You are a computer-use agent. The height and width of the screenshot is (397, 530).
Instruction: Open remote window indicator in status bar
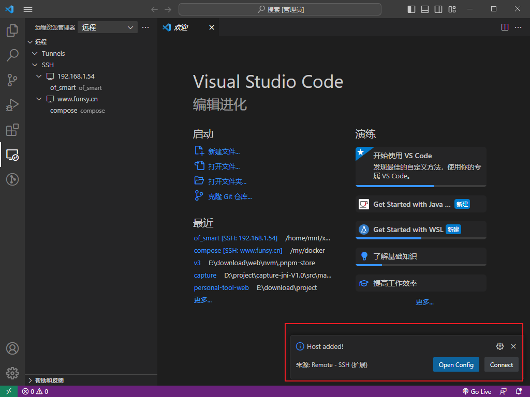(x=9, y=391)
